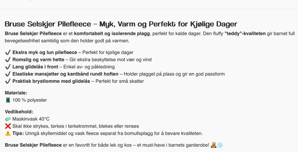The width and height of the screenshot is (298, 152).
Task: Click the Materiale section label
Action: coord(16,93)
